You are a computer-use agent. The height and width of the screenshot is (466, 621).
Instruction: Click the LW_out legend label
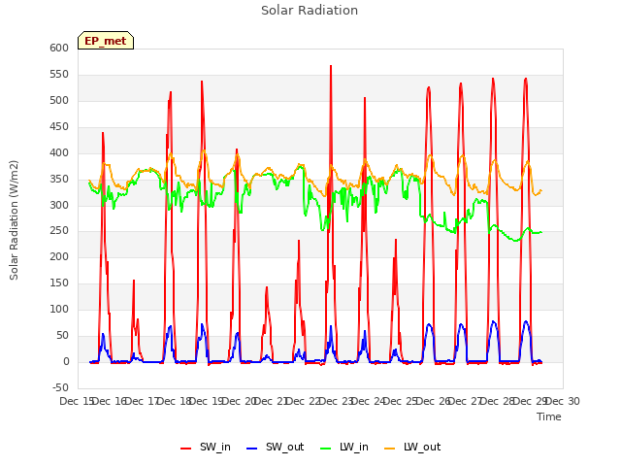tap(422, 447)
